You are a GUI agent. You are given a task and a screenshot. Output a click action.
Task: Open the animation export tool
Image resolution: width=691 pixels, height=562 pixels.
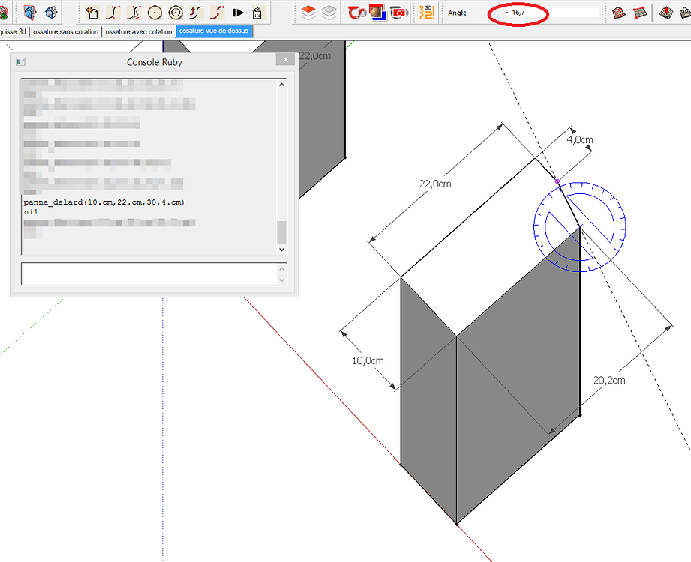point(258,11)
